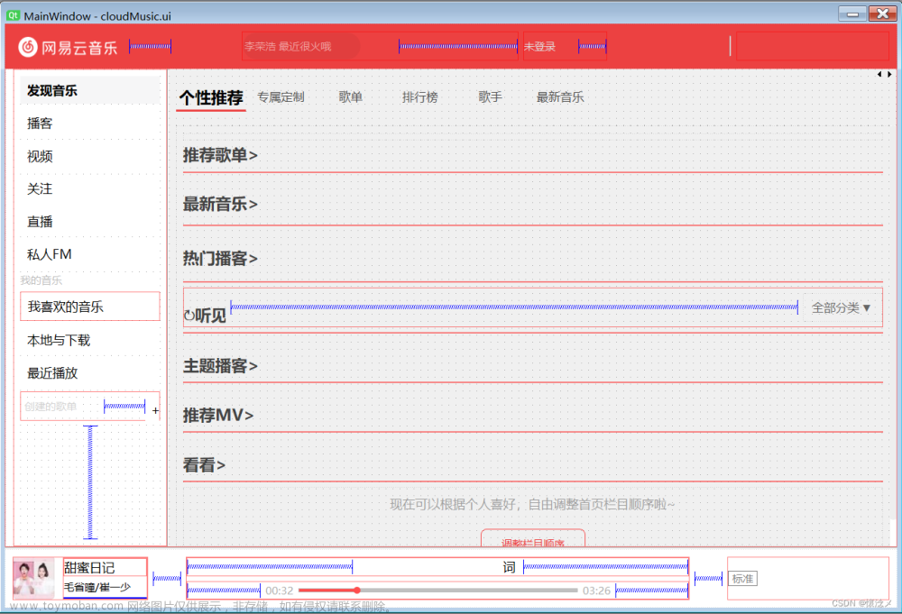Expand the 最新音乐 section heading

[x=220, y=204]
